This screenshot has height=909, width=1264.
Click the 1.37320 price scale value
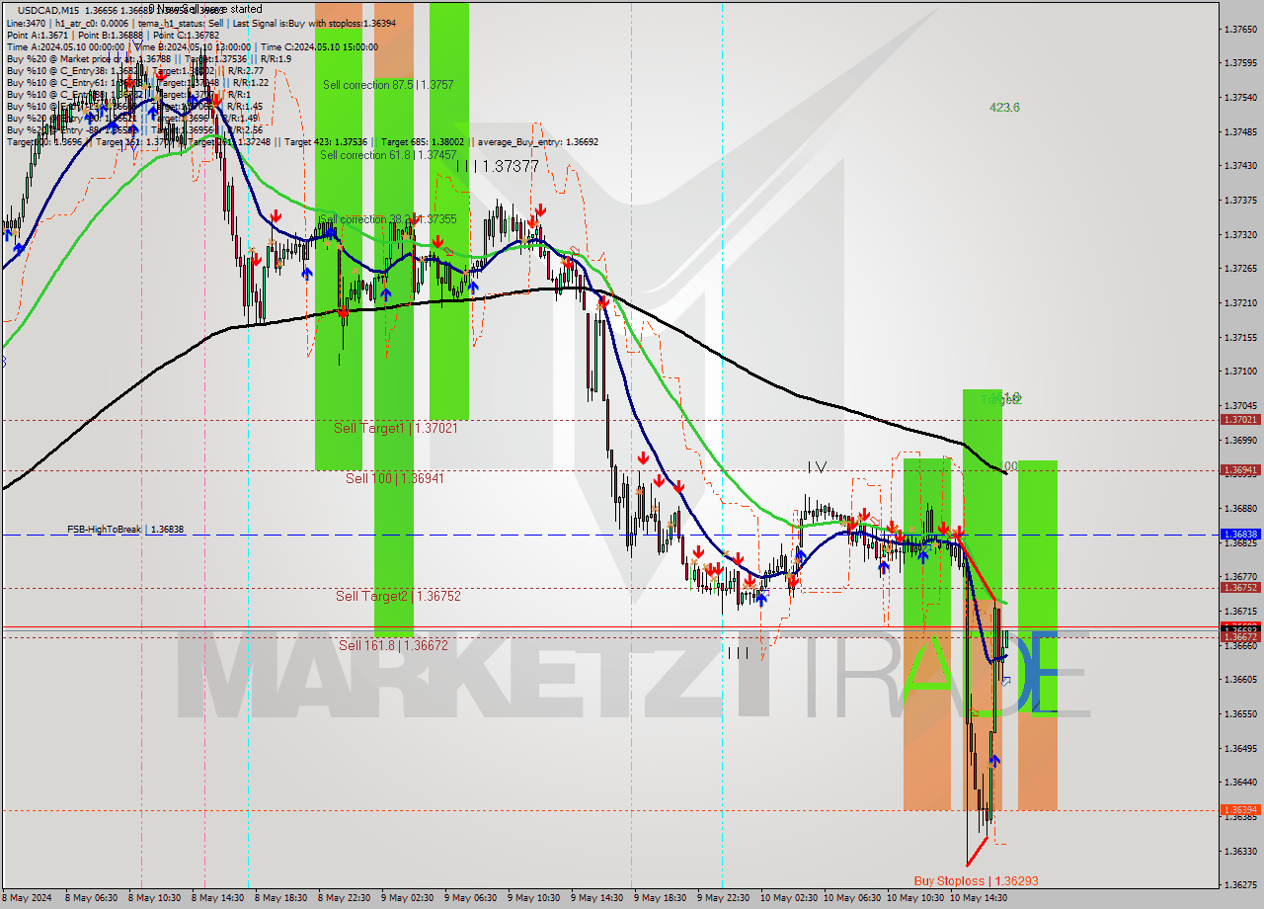1240,234
